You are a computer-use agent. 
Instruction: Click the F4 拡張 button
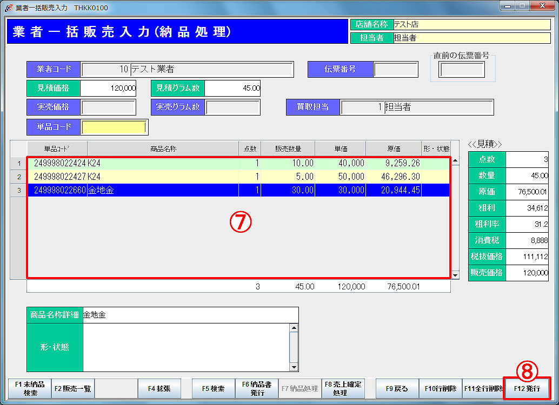click(x=159, y=389)
